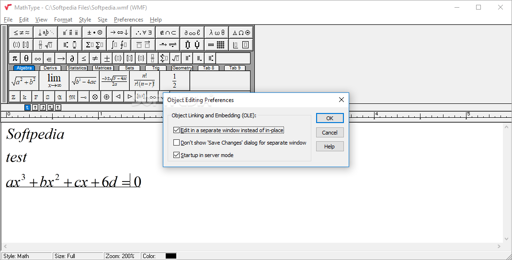Open the set theory symbols palette (∉∩⊂)
Screen dimensions: 512x260
[168, 33]
